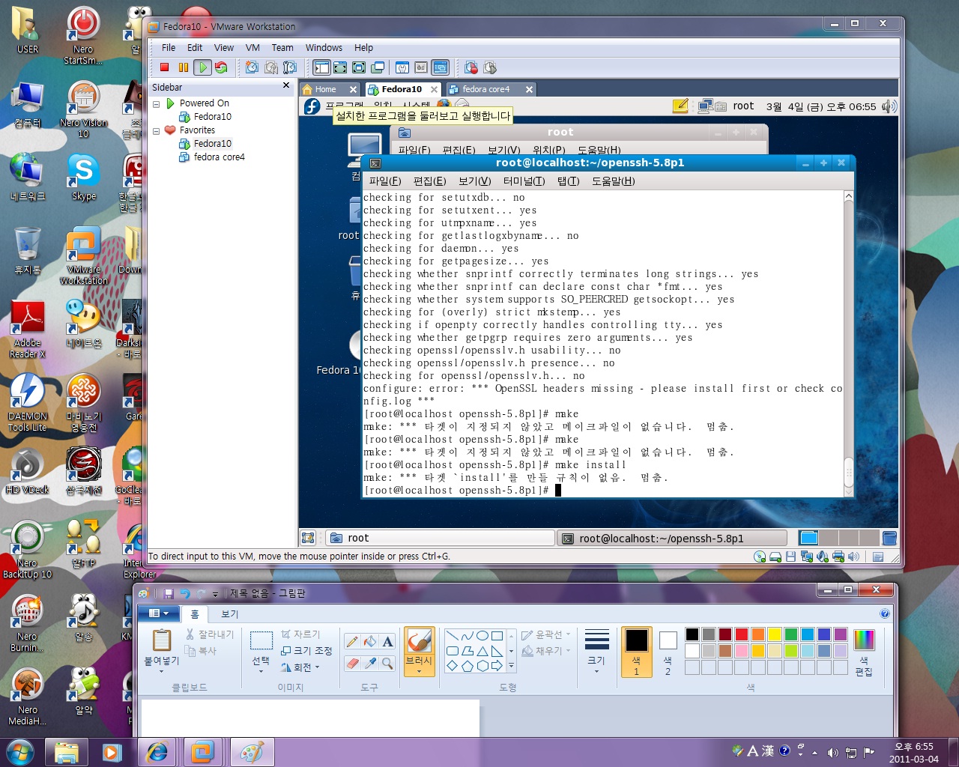Screen dimensions: 959x767
Task: Collapse the Favorites tree group
Action: [157, 131]
